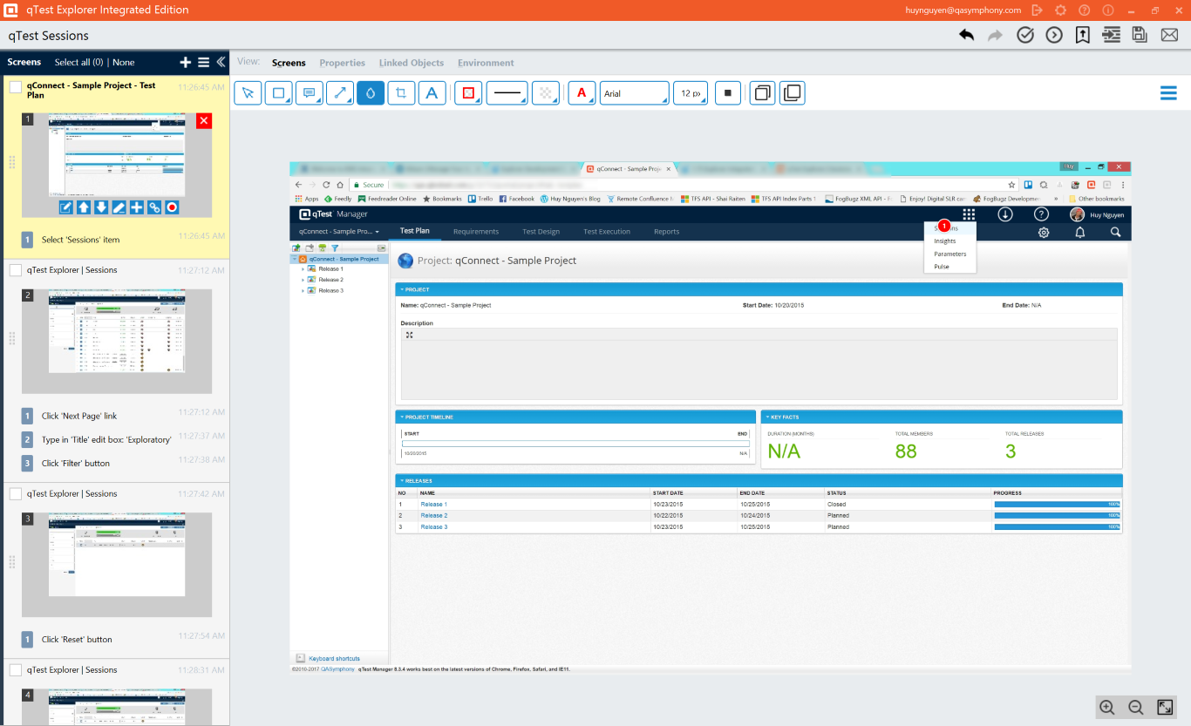Open the Screens panel list menu

tap(203, 62)
